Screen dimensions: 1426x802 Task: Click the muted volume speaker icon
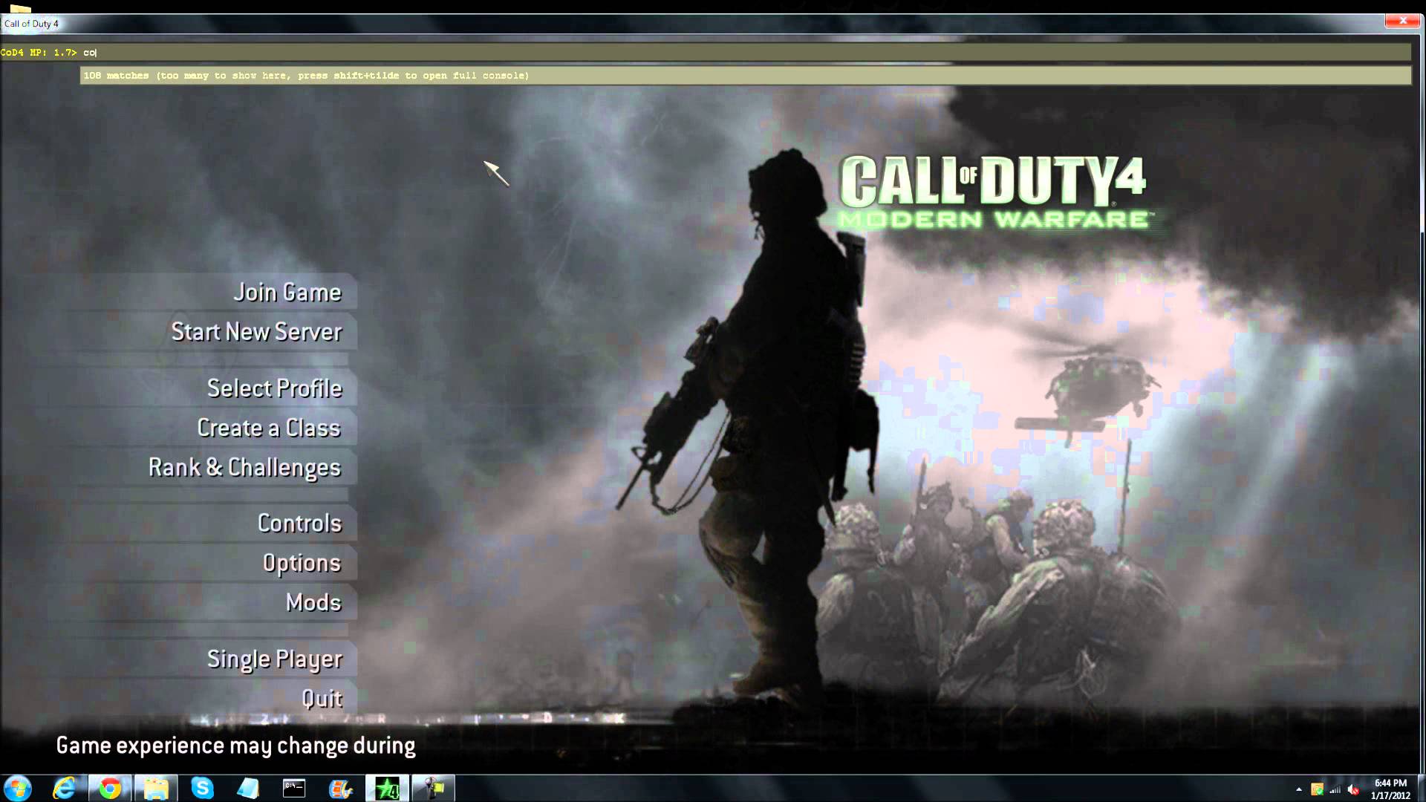(x=1352, y=789)
